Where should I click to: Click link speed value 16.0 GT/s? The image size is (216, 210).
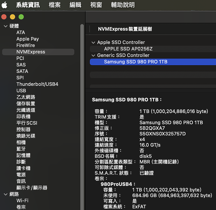(150, 145)
